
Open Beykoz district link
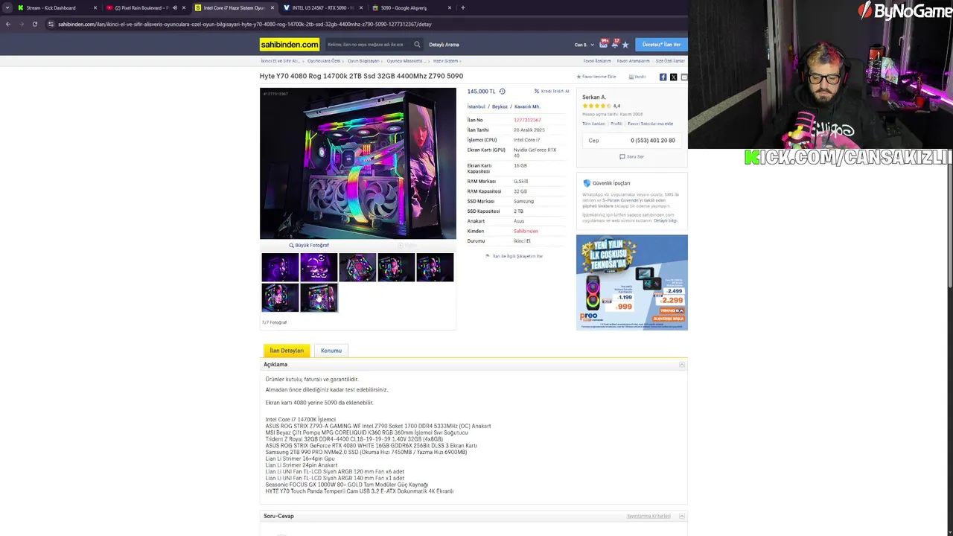(x=500, y=106)
